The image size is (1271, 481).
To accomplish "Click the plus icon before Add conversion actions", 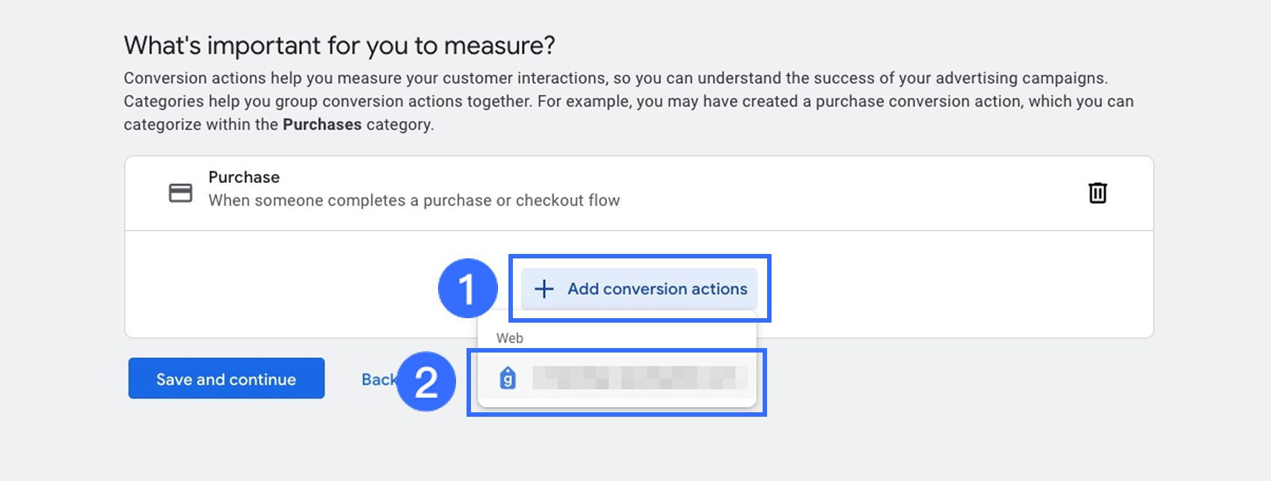I will (544, 289).
